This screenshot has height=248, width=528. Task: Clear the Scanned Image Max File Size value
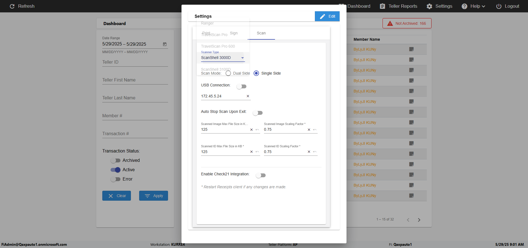(x=251, y=130)
